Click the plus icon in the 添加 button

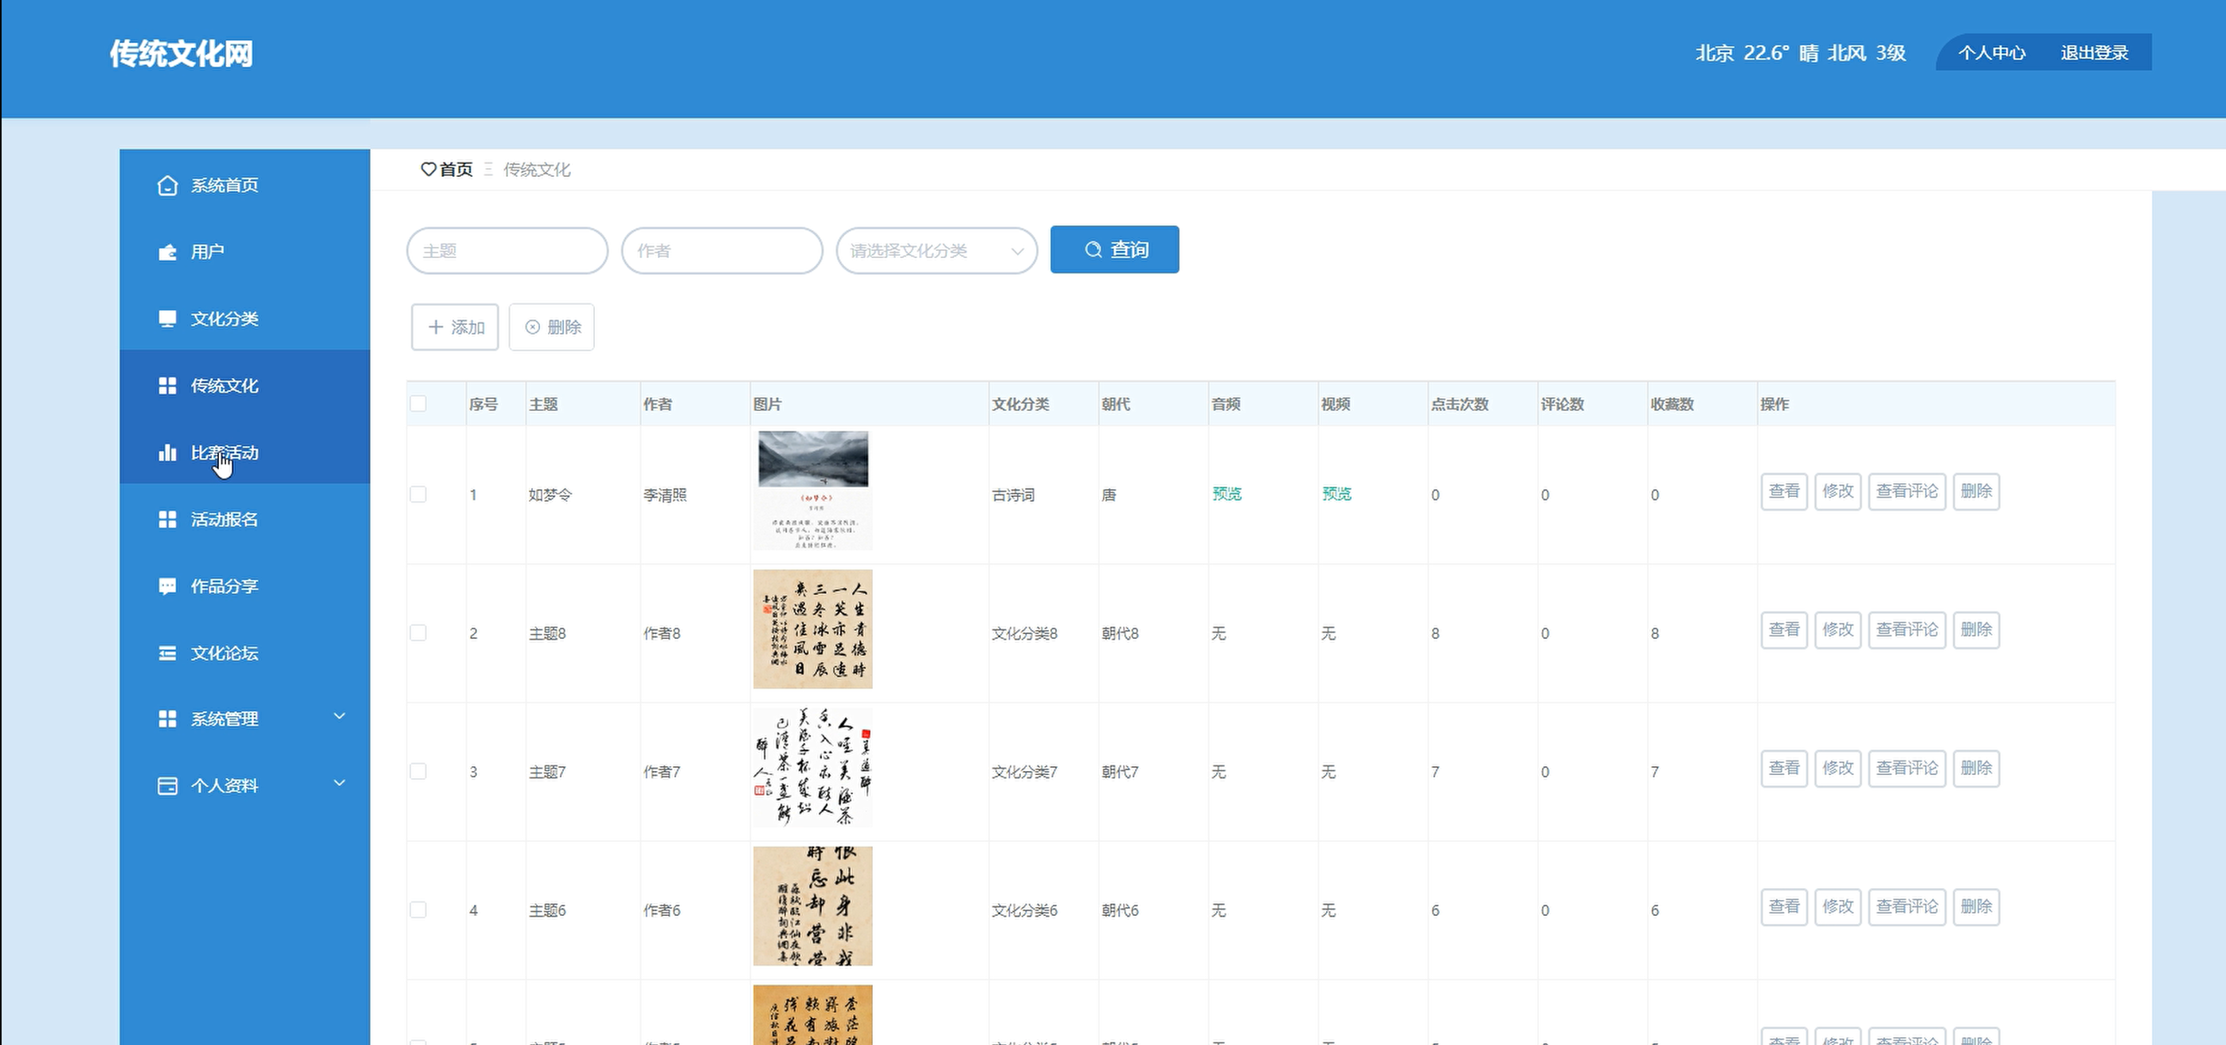(436, 327)
